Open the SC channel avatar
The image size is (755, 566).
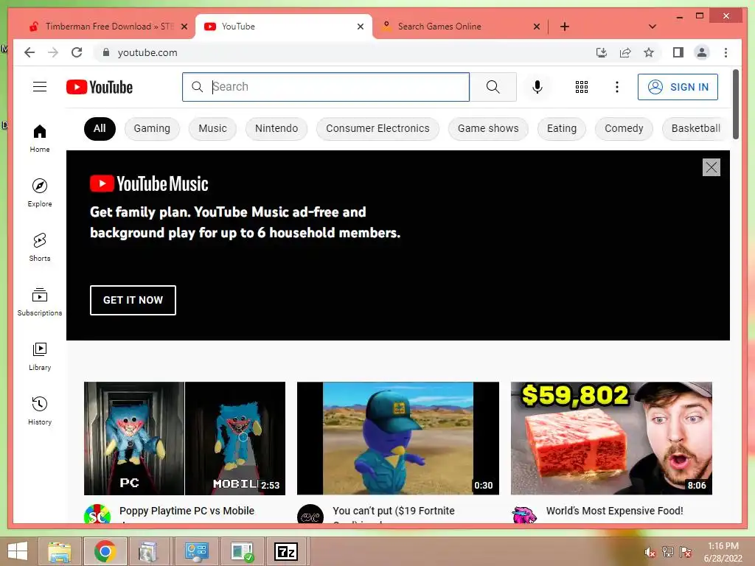click(x=97, y=514)
